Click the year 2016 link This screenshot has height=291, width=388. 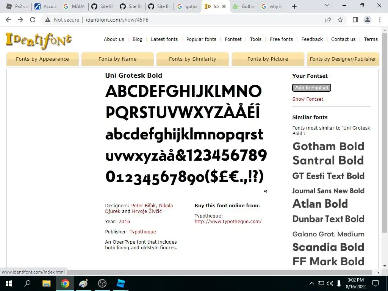click(124, 221)
